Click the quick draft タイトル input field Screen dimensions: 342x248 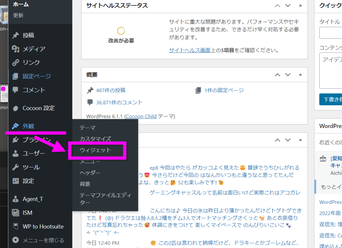(331, 33)
